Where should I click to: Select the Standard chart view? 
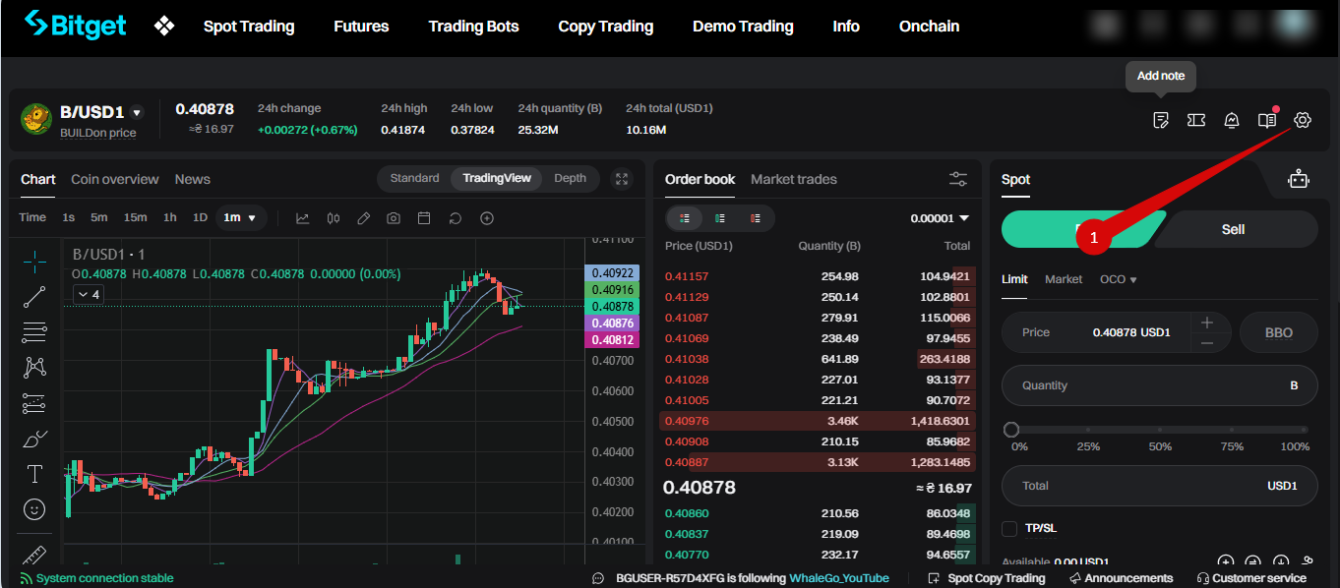414,178
